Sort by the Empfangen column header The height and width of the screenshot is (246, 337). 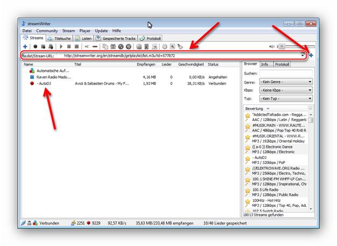click(x=146, y=64)
